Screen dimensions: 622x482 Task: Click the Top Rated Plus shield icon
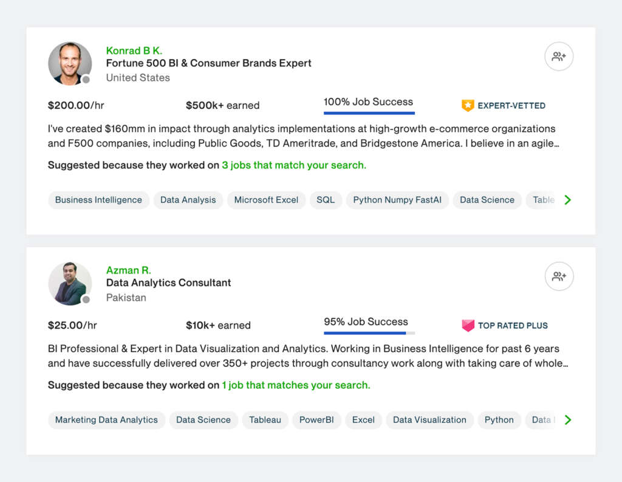(466, 325)
